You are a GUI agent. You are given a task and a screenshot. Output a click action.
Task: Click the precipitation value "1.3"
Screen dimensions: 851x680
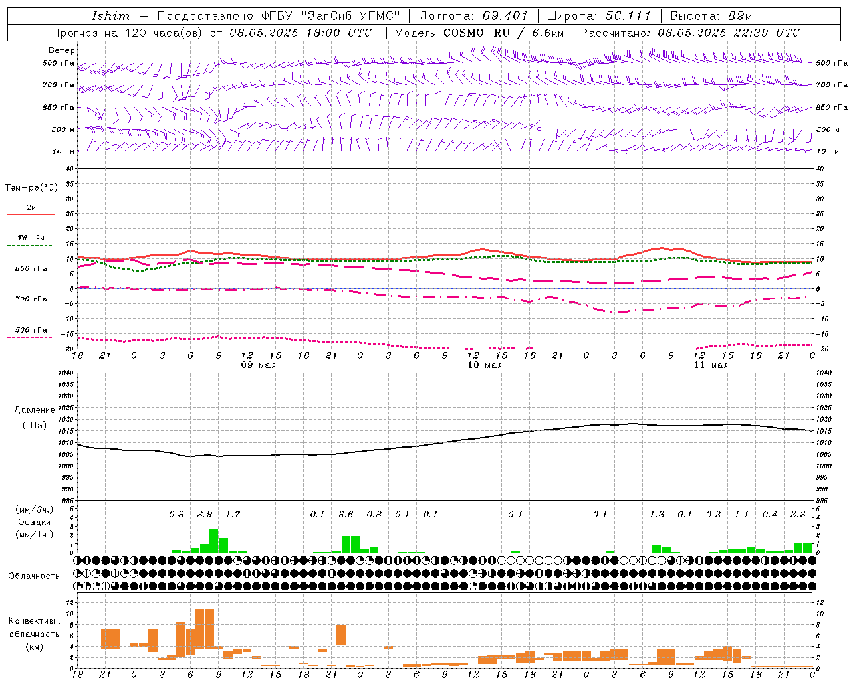657,515
